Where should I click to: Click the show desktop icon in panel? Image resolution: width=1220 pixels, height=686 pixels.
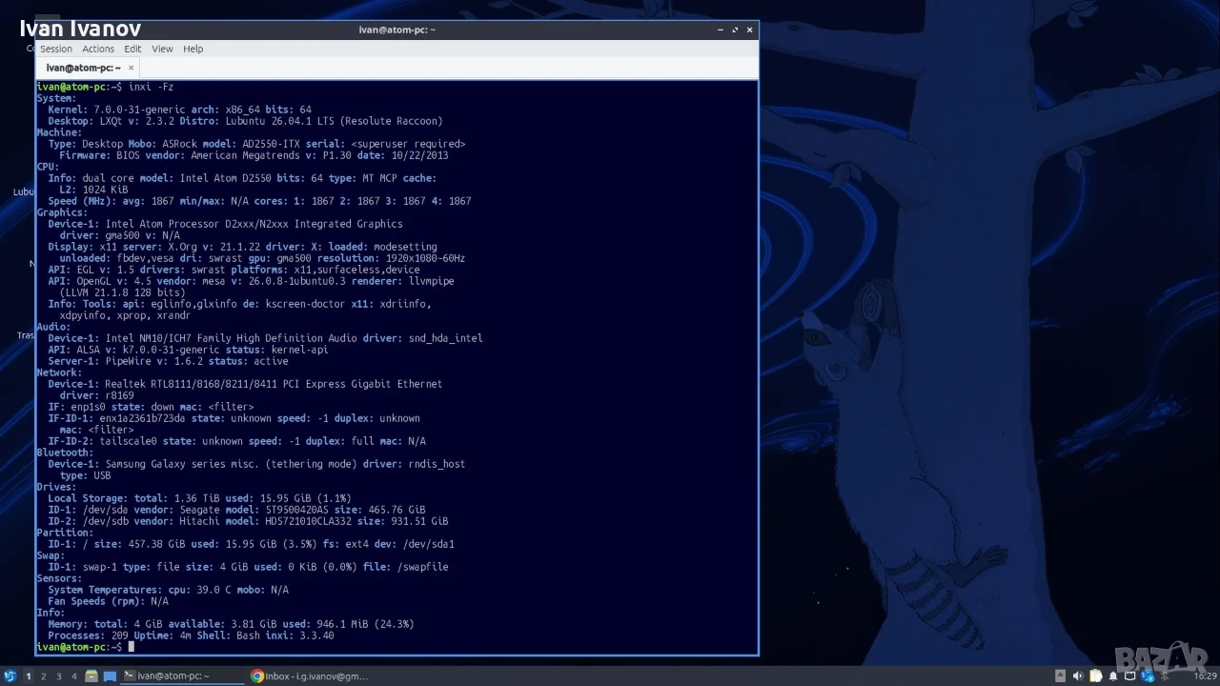tap(110, 676)
